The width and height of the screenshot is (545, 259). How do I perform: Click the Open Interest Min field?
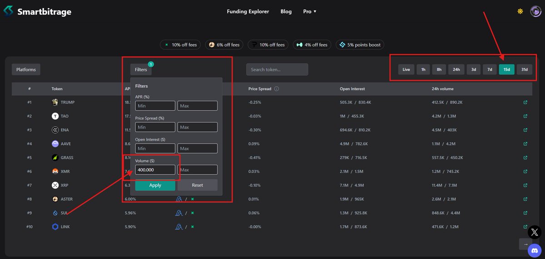(x=155, y=148)
